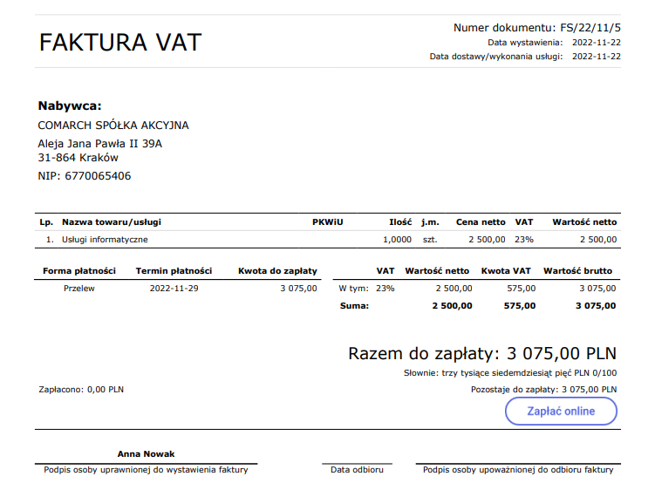Click Podpis osoby uprawnionej do wystawienia faktury
655x490 pixels.
[146, 470]
